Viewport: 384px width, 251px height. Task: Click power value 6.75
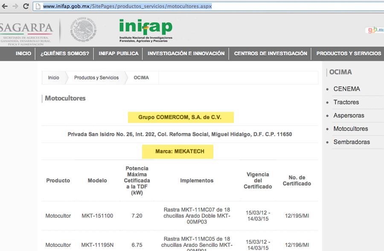click(137, 245)
